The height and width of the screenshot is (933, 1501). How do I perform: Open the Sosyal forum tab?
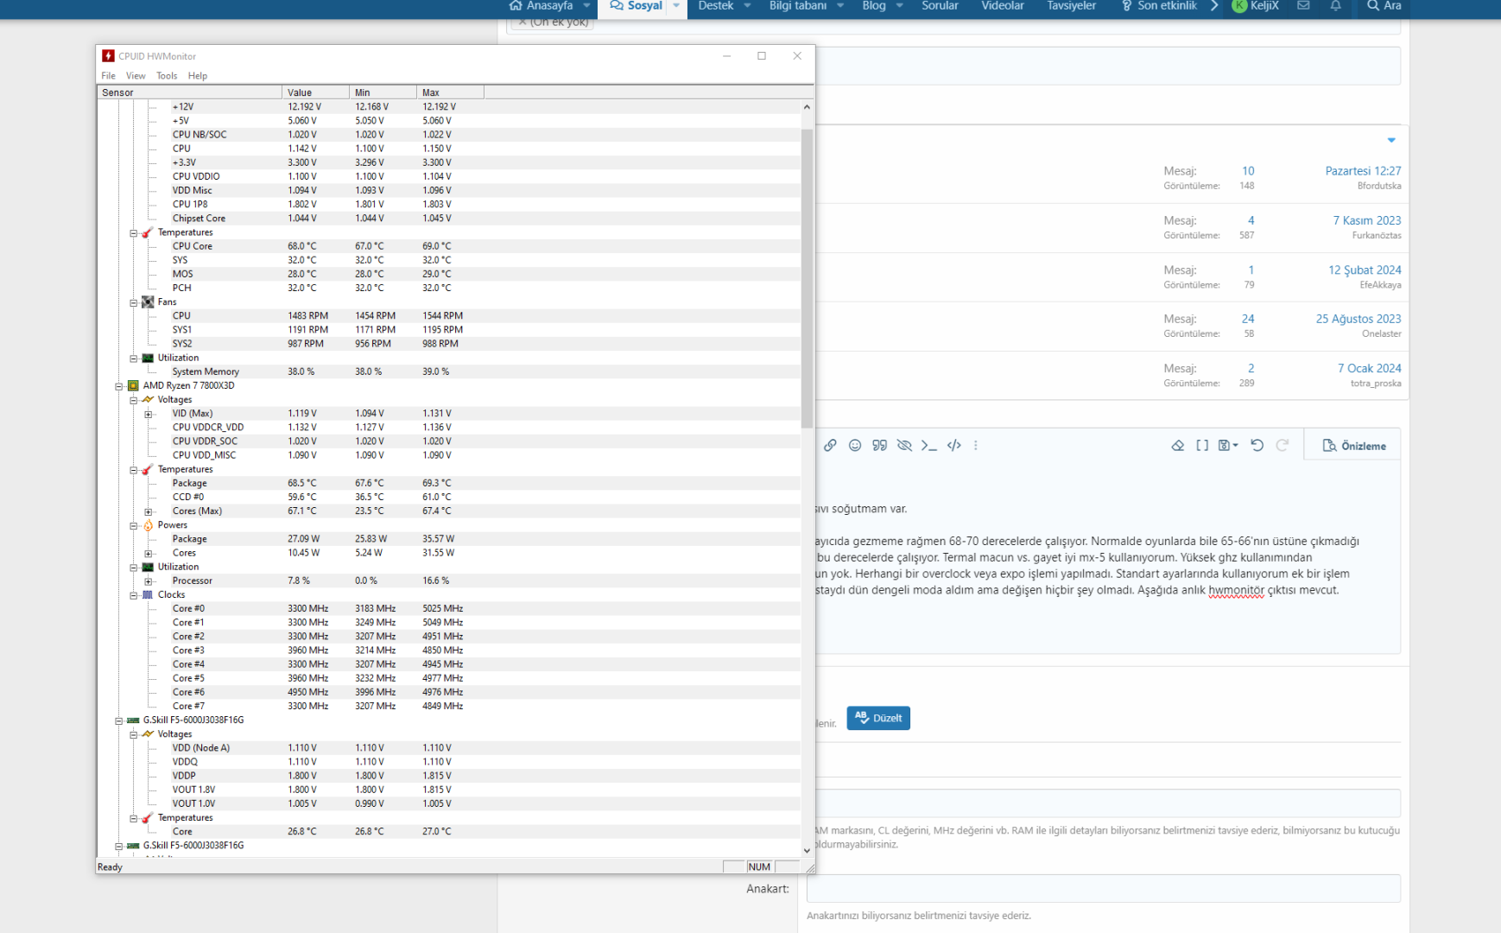tap(636, 6)
